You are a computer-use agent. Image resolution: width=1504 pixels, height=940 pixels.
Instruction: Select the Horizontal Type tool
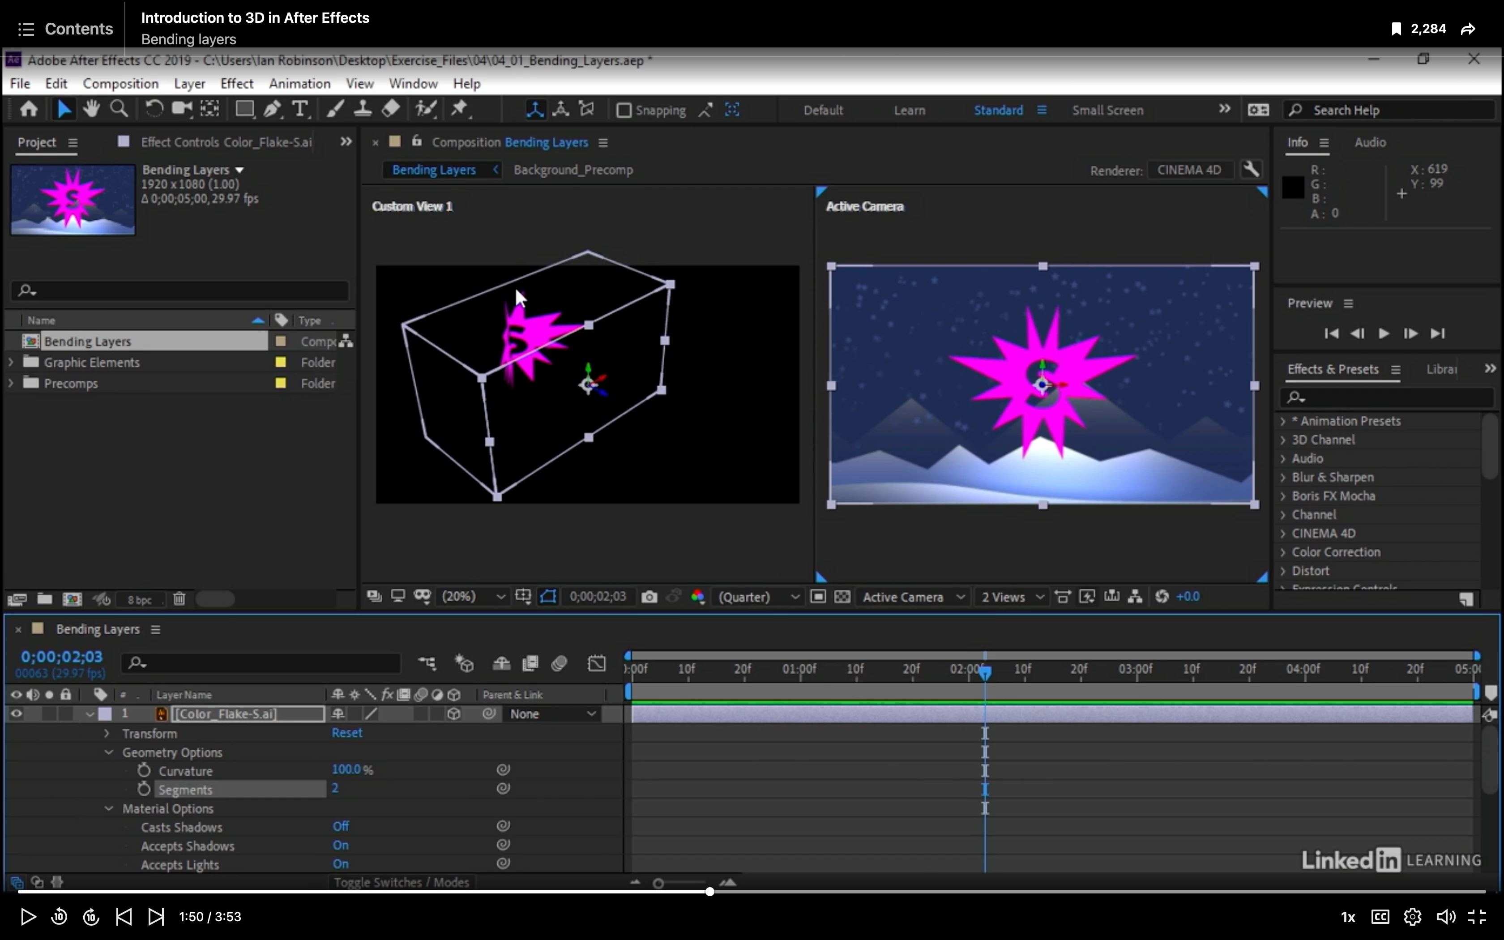pyautogui.click(x=300, y=109)
